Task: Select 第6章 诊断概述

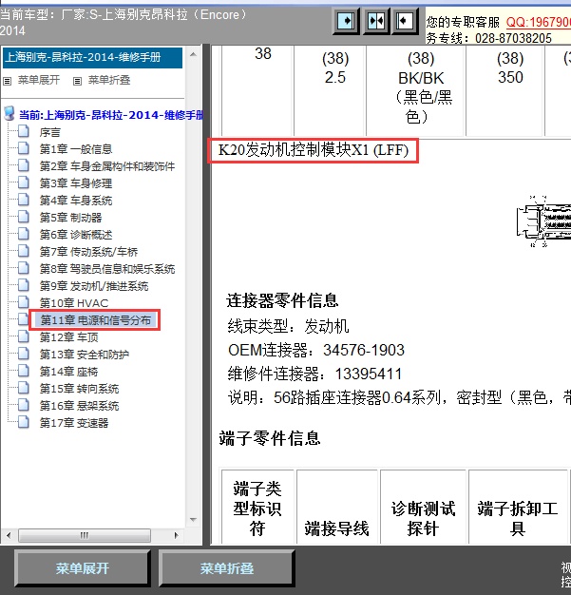Action: [76, 235]
